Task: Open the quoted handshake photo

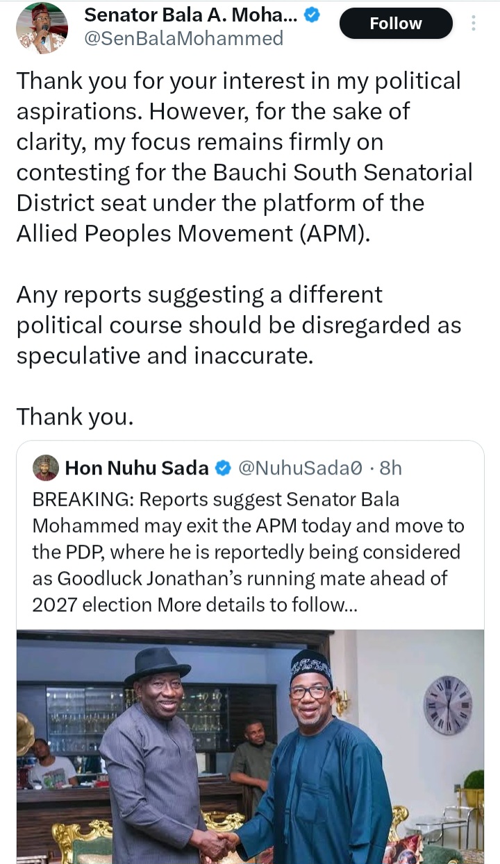Action: [x=250, y=747]
